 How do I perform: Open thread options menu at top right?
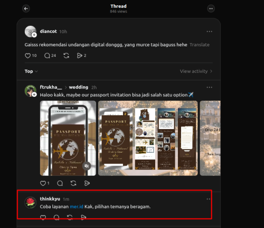tap(211, 8)
